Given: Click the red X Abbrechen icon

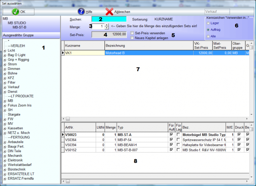Looking at the screenshot, I should [x=109, y=12].
